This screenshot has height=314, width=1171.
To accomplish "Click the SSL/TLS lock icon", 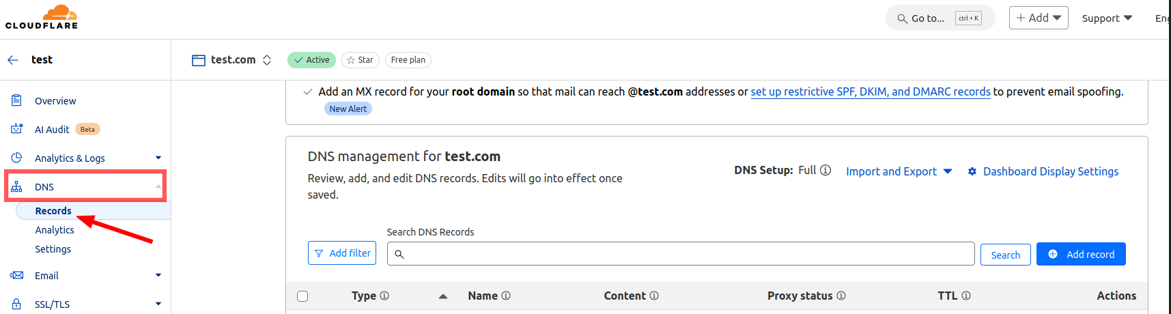I will pos(16,304).
